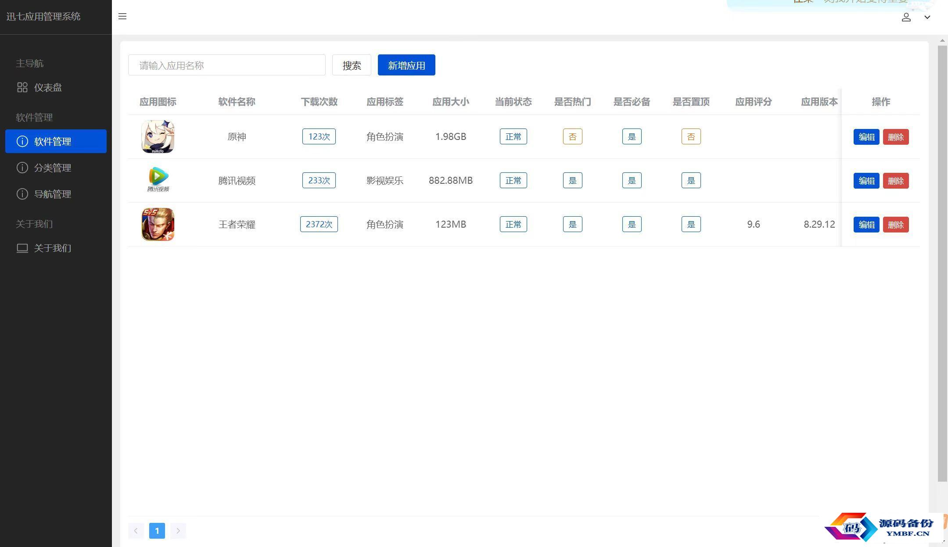Click the info icon beside 导航管理
Image resolution: width=948 pixels, height=547 pixels.
[22, 194]
